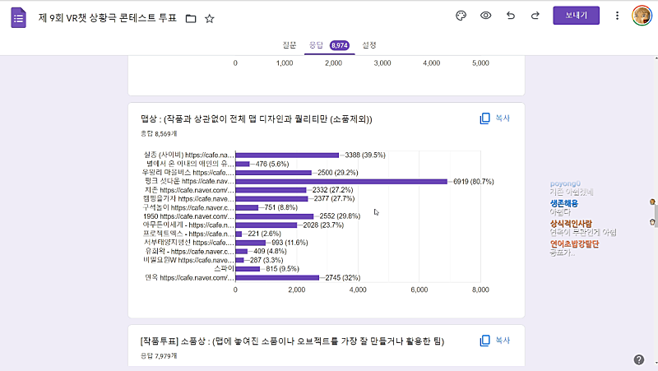Click the redo arrow
The image size is (658, 371).
[x=535, y=16]
